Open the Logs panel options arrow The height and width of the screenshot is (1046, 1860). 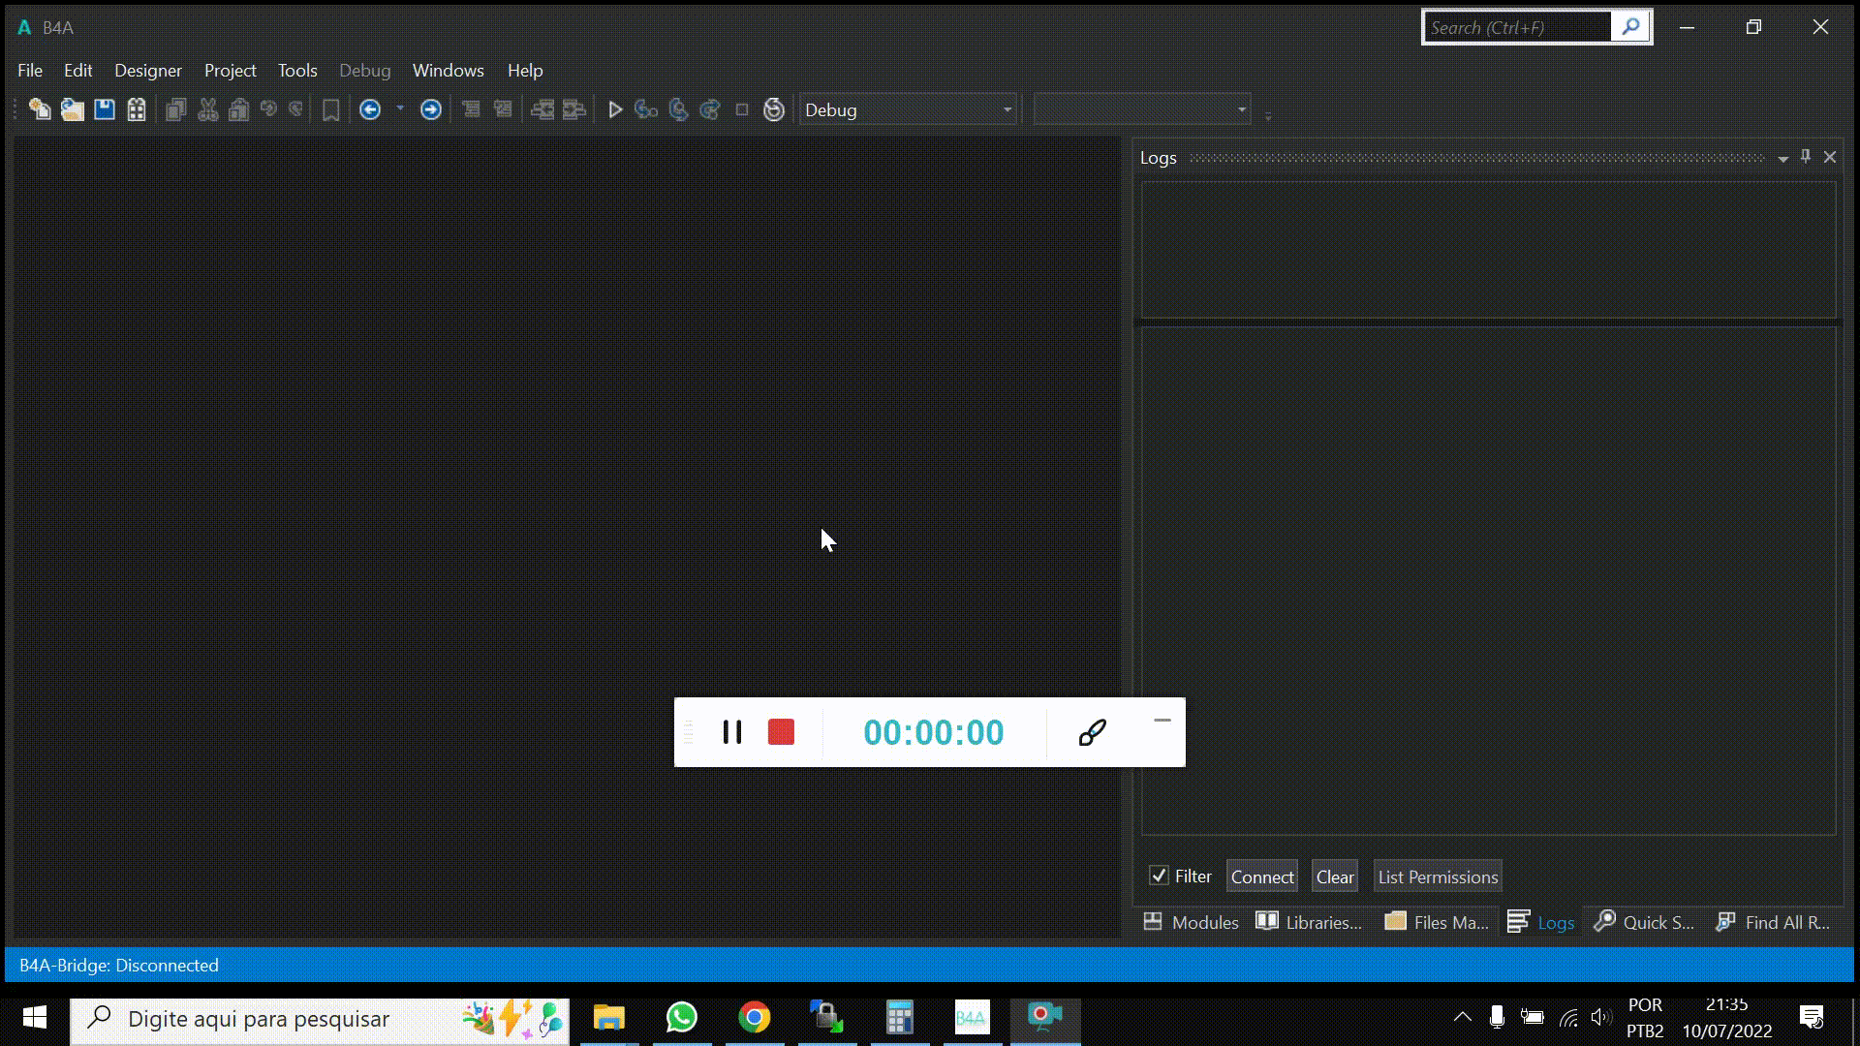(x=1782, y=158)
